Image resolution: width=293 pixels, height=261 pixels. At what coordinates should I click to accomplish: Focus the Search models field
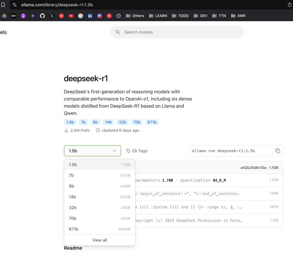tap(177, 32)
